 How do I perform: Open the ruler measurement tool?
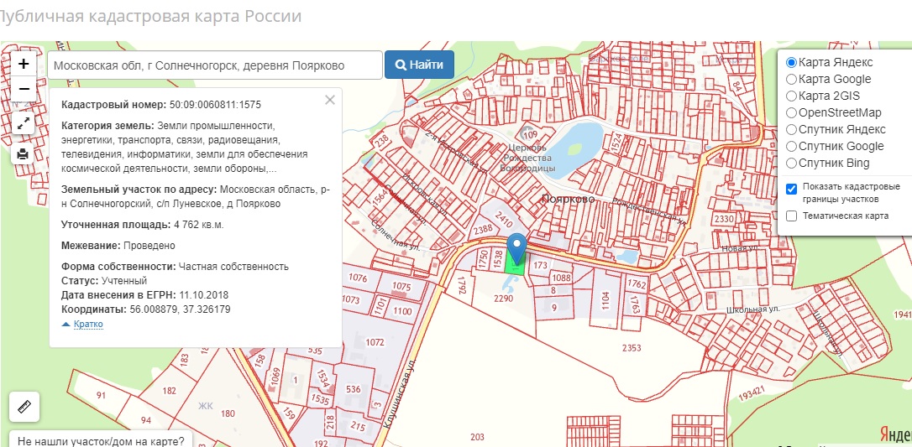tap(24, 408)
